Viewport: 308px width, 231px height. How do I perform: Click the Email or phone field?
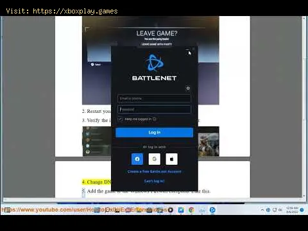pyautogui.click(x=154, y=98)
